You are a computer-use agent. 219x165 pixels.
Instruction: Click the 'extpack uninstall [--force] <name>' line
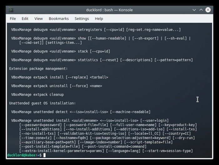(57, 86)
